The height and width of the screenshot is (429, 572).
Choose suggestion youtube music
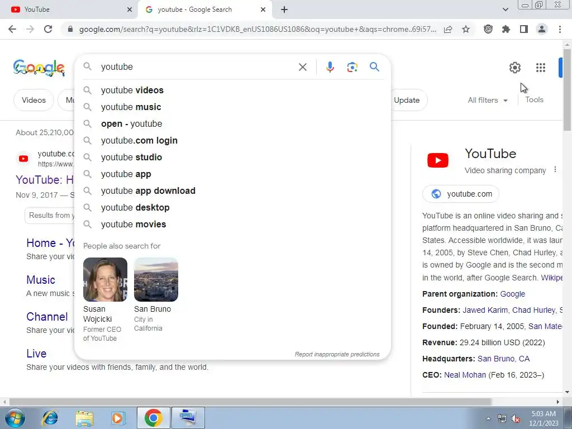pos(232,107)
